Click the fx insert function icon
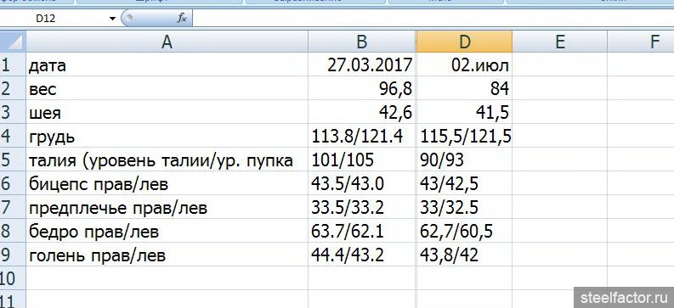Screen dimensions: 674x308 tap(182, 19)
